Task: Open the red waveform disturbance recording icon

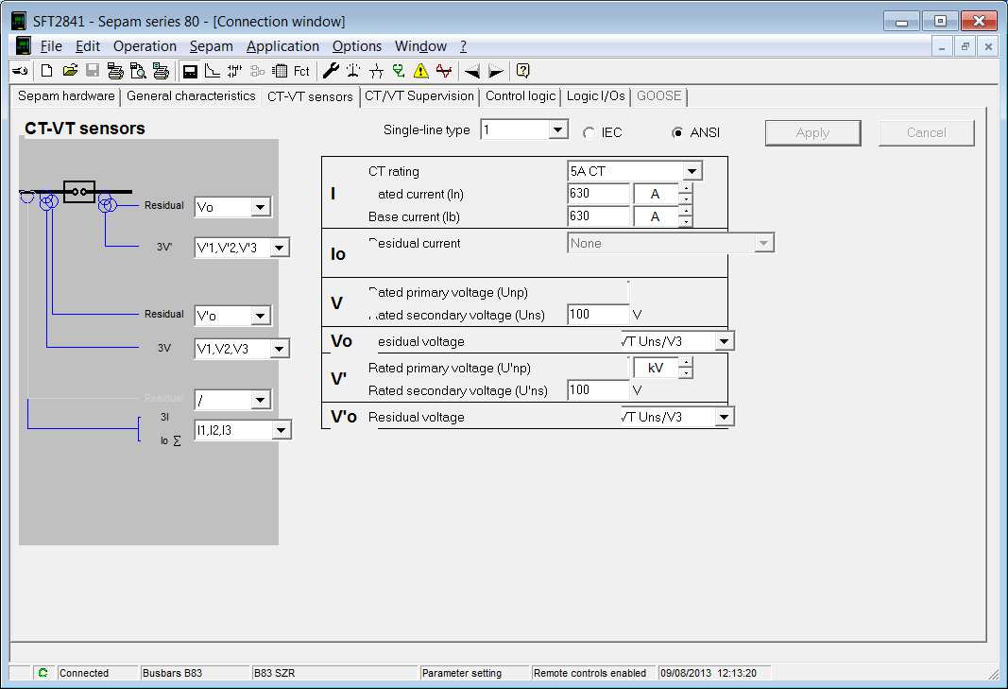Action: 444,71
